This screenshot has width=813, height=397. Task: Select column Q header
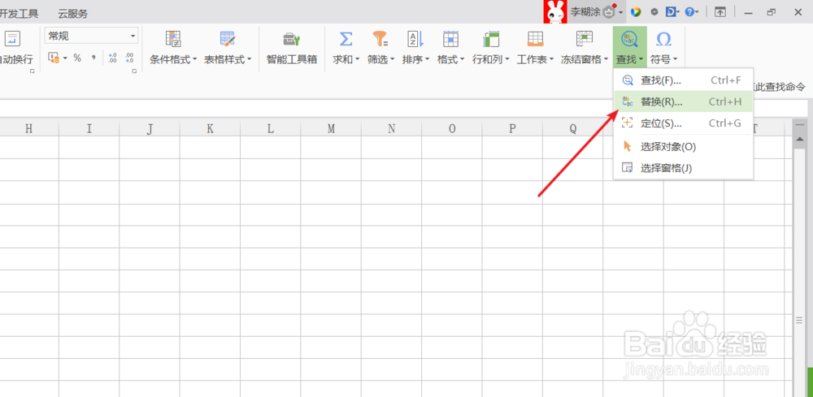[x=573, y=129]
